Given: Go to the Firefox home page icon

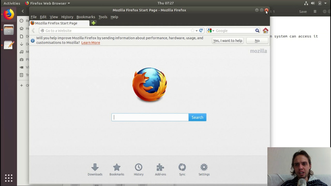Looking at the screenshot, I should point(265,30).
